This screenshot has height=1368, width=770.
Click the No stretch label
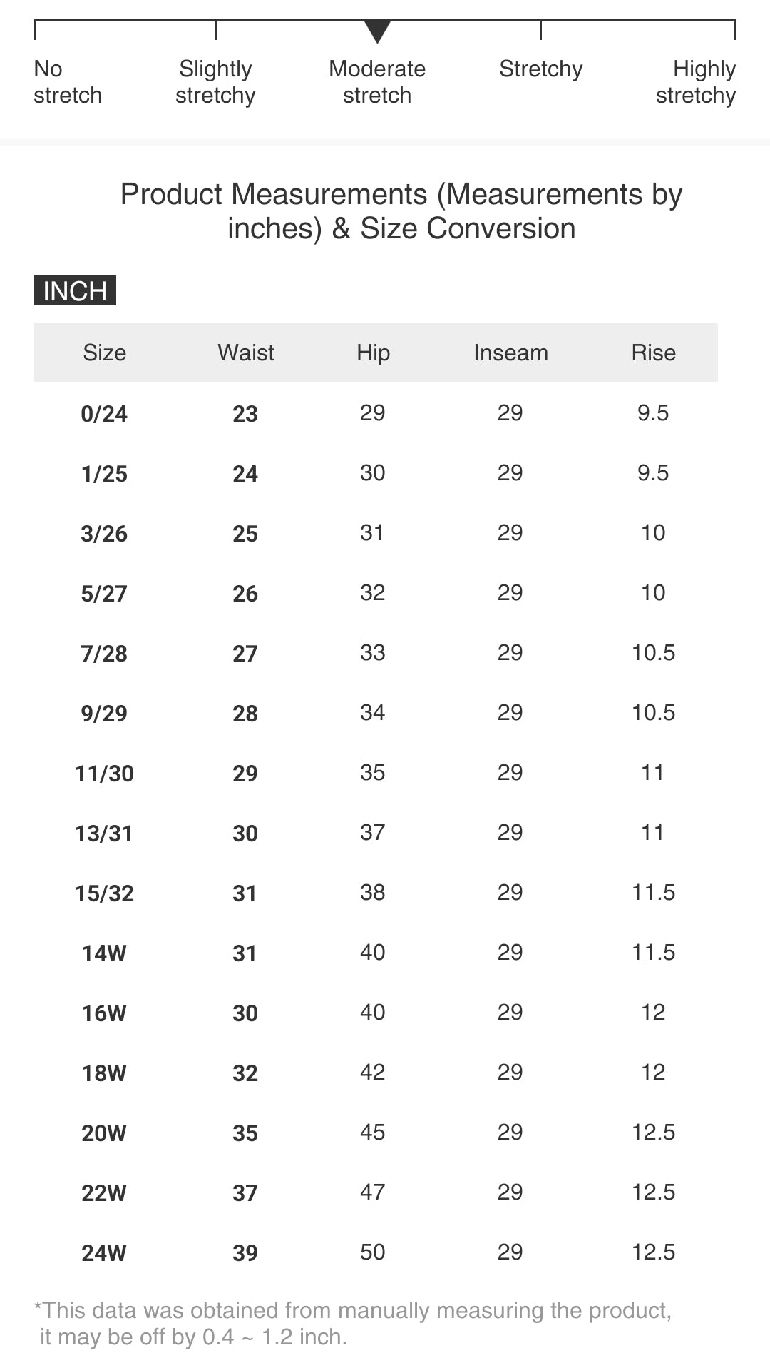(68, 82)
